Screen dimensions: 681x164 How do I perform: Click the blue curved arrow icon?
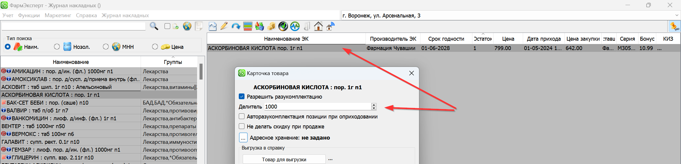click(x=236, y=27)
